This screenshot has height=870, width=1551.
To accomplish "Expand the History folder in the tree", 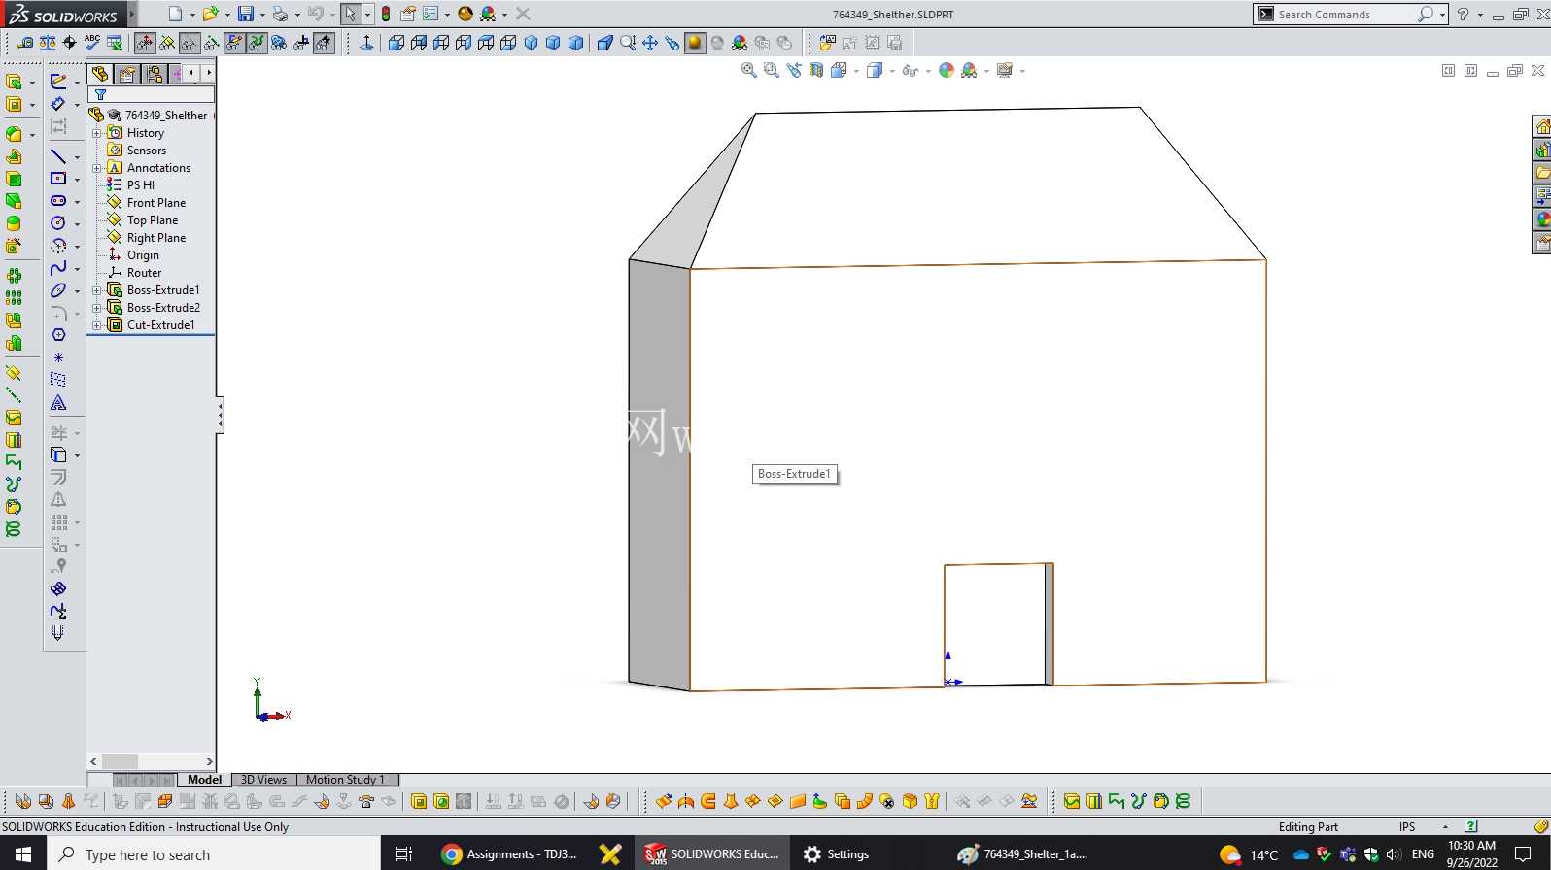I will point(96,133).
